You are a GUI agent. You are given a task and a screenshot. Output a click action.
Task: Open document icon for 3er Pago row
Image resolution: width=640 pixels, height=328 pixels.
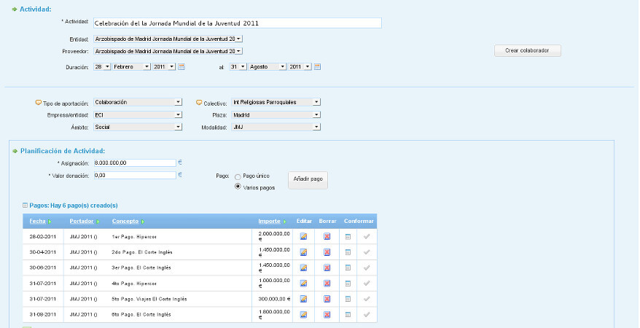(348, 268)
